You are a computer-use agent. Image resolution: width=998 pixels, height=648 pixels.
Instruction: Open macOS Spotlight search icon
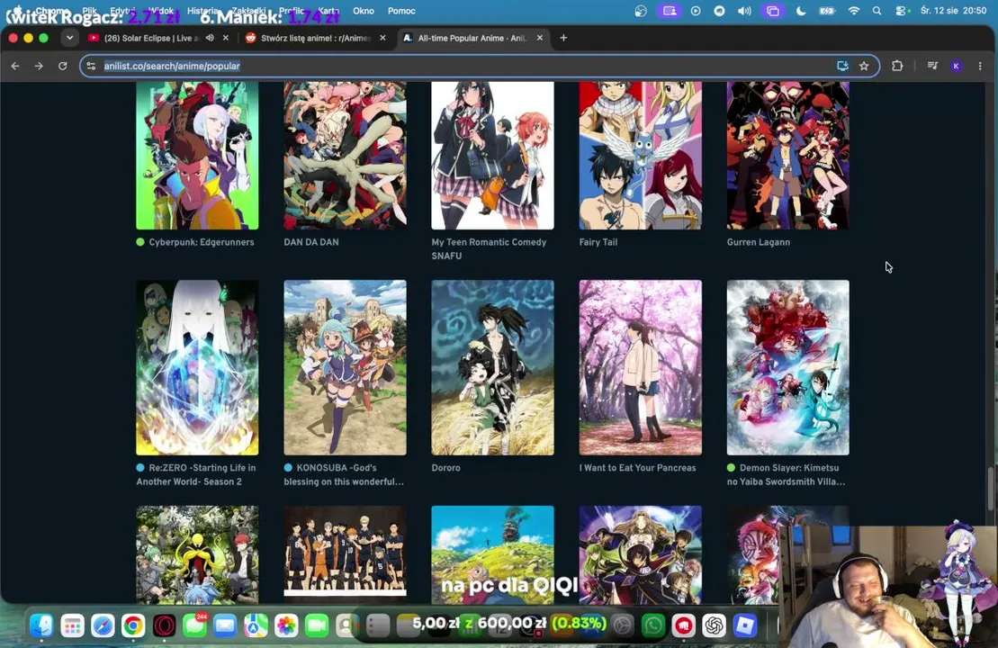877,11
